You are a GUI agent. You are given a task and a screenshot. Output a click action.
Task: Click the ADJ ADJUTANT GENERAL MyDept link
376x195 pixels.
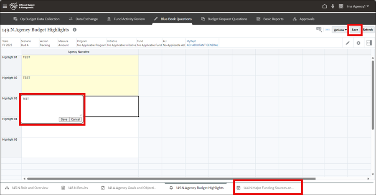click(x=202, y=45)
